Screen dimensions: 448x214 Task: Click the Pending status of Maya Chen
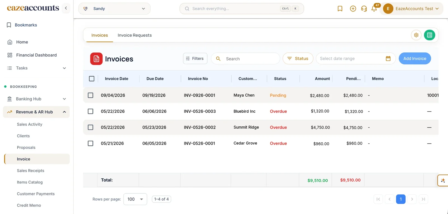point(278,95)
